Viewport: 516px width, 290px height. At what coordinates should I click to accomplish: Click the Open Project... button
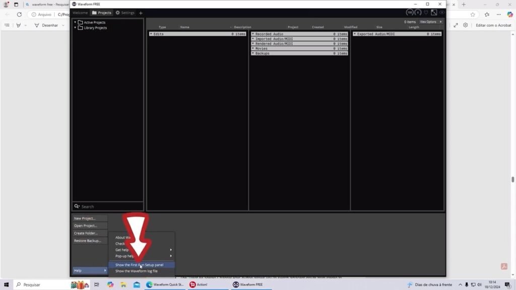pyautogui.click(x=90, y=226)
